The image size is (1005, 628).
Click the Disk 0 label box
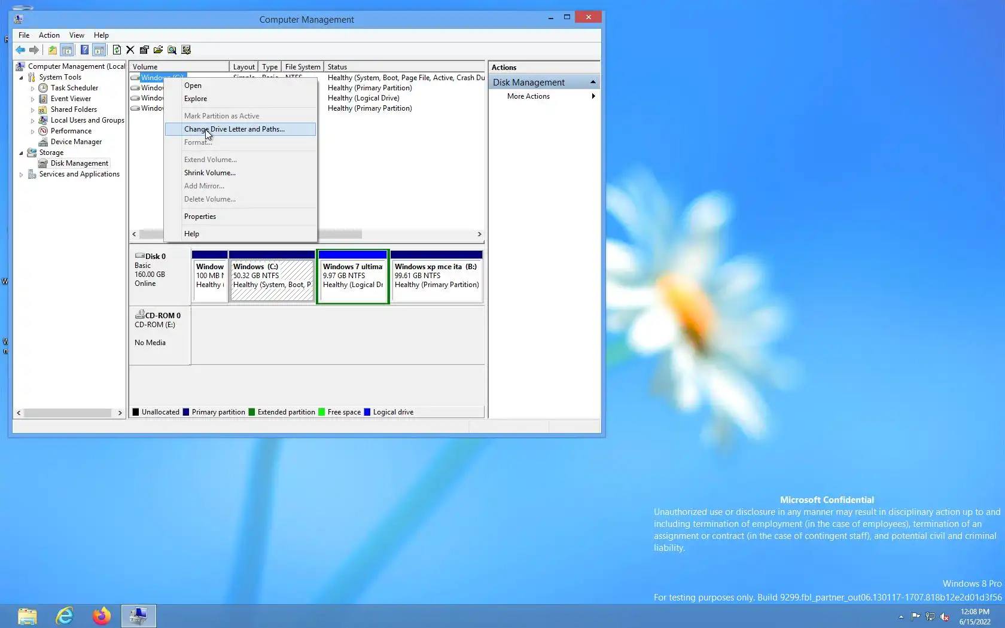(160, 277)
